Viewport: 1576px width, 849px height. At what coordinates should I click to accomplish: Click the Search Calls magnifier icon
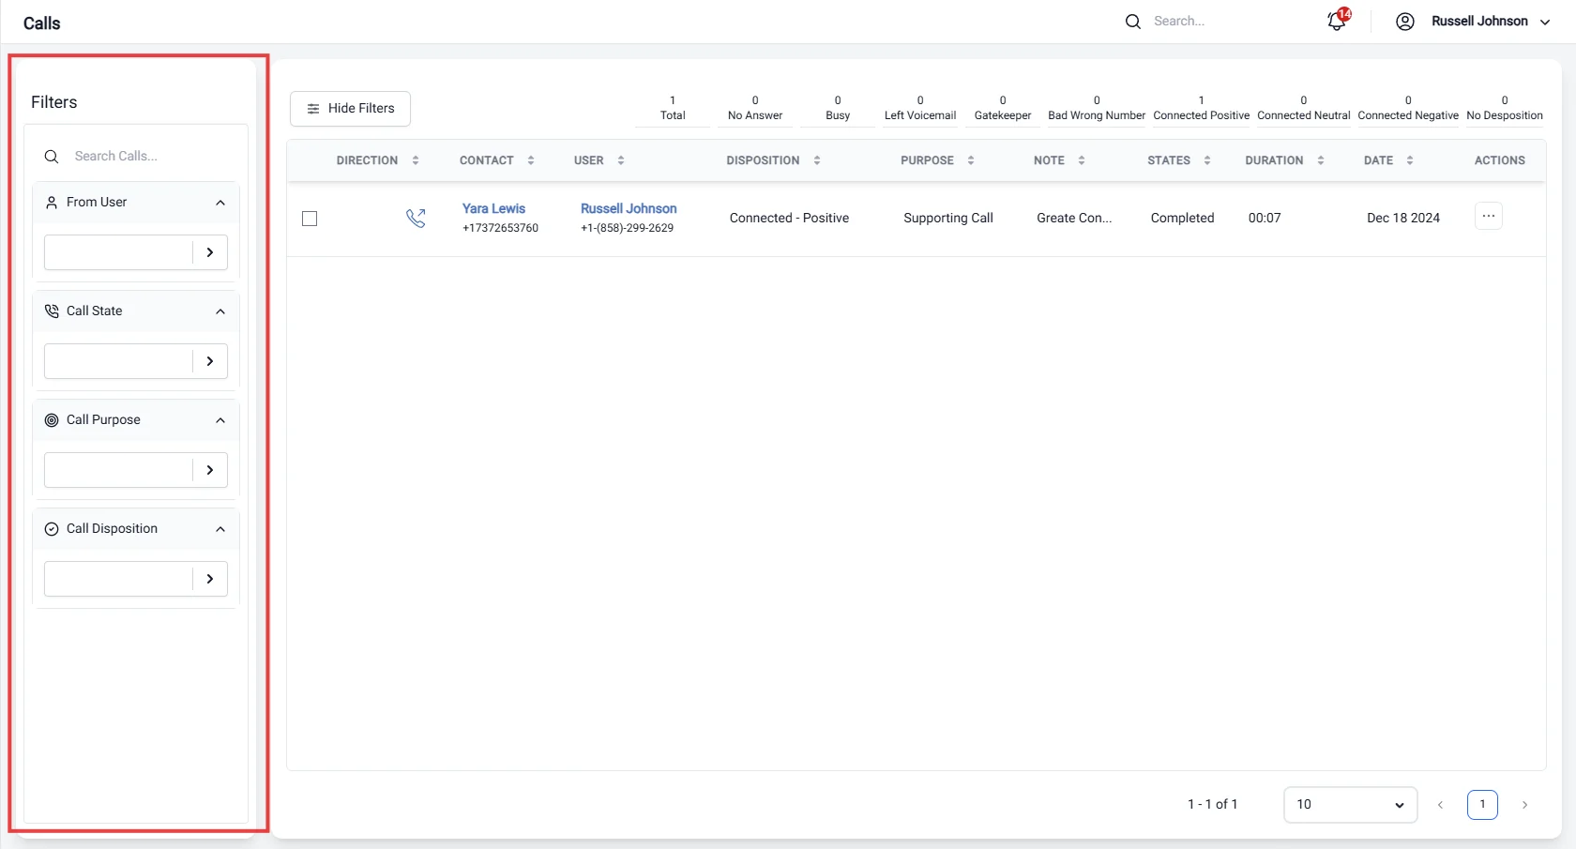click(52, 157)
